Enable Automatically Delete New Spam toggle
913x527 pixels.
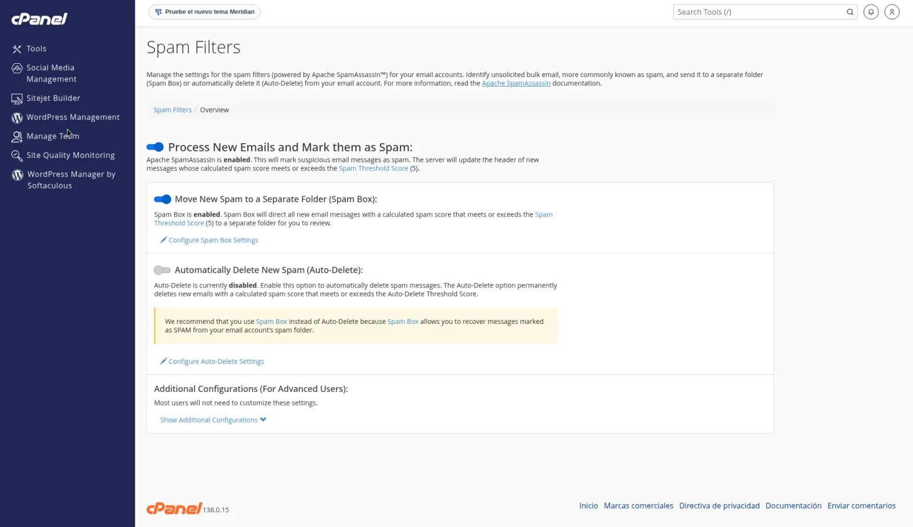pos(162,270)
